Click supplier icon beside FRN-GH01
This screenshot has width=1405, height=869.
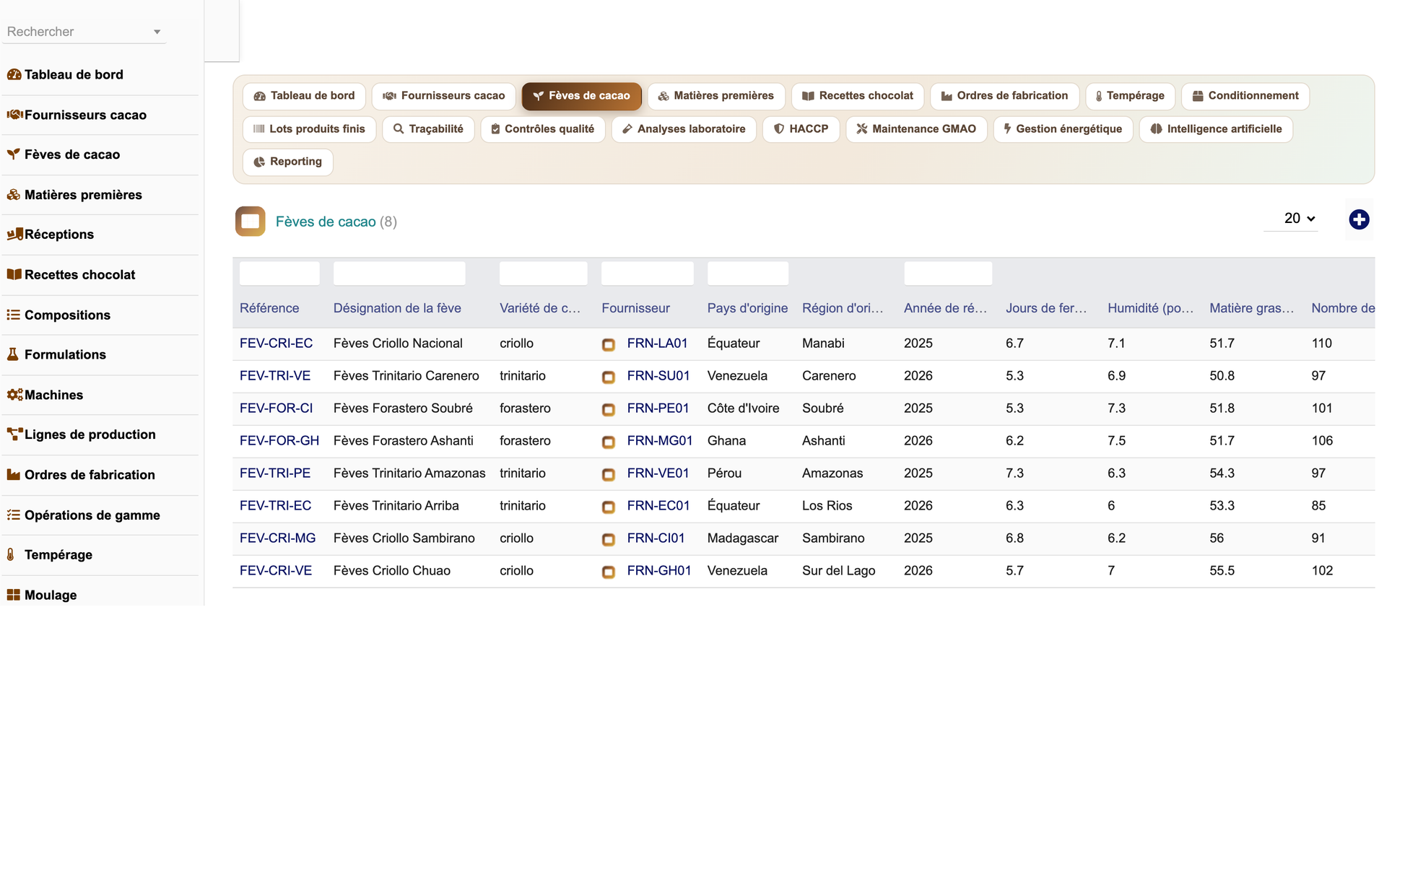[x=609, y=572]
